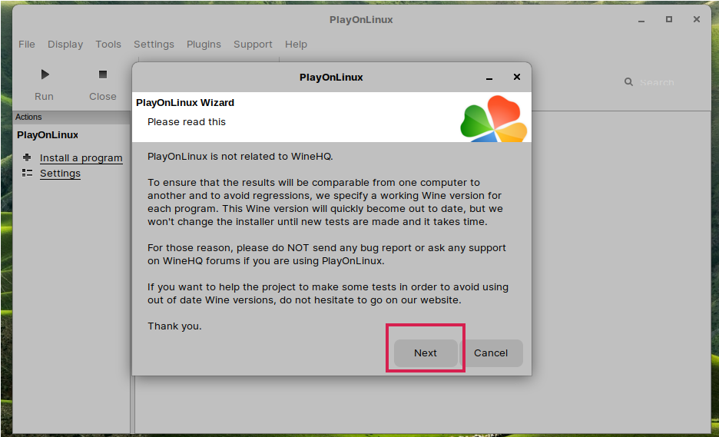Click the PlayOnLinux heading in sidebar
This screenshot has height=437, width=719.
tap(47, 135)
